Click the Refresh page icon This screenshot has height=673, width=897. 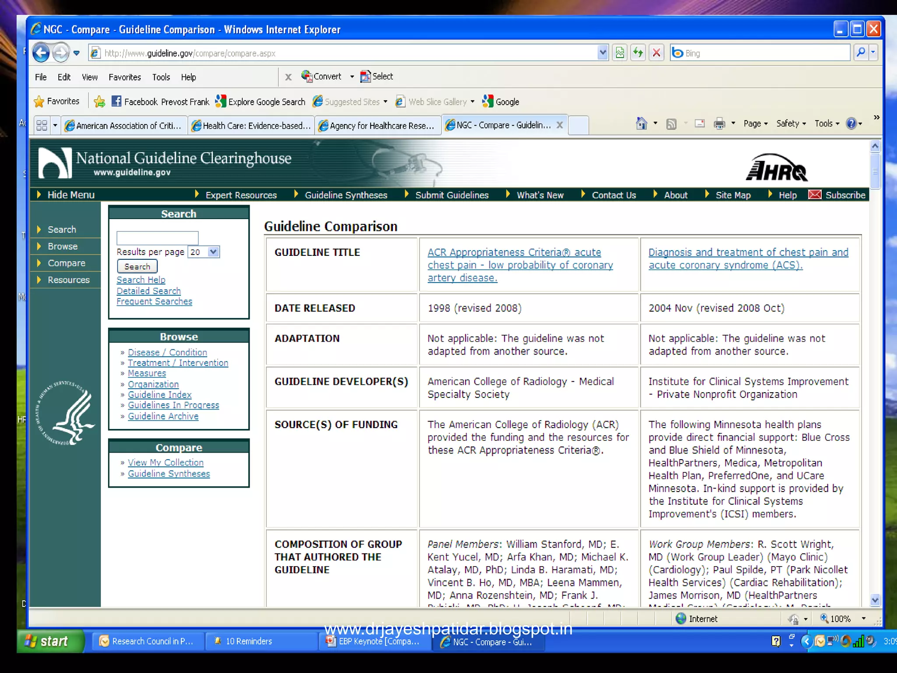point(638,53)
